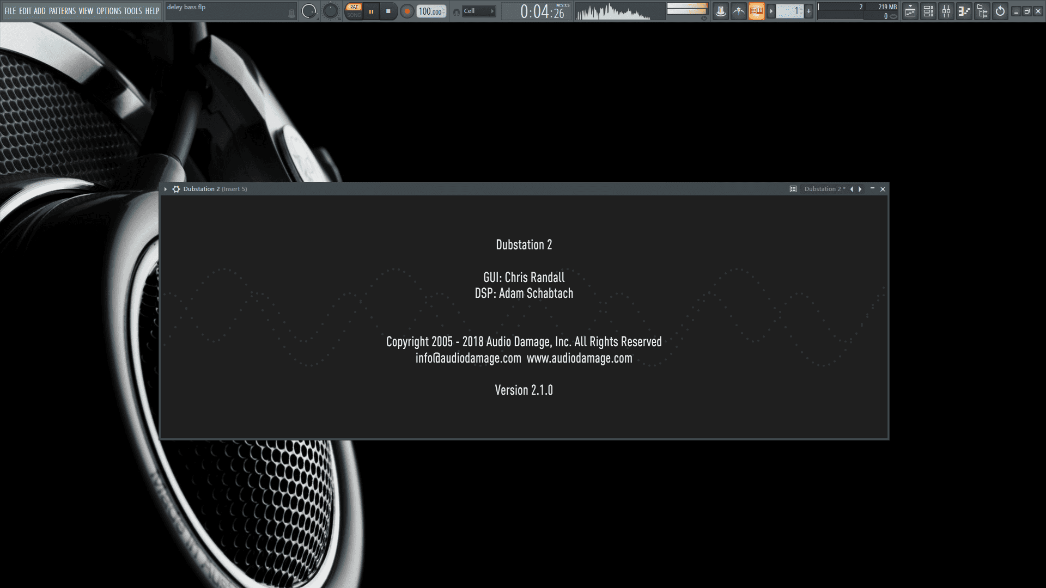1046x588 pixels.
Task: Click the Copyright 2005 - 2018 line
Action: [x=524, y=342]
